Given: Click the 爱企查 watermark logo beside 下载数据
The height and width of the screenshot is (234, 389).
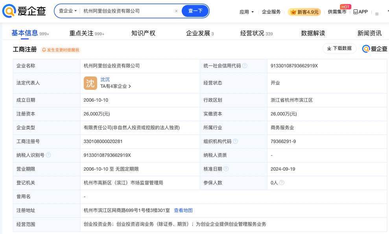Looking at the screenshot, I should pyautogui.click(x=374, y=49).
